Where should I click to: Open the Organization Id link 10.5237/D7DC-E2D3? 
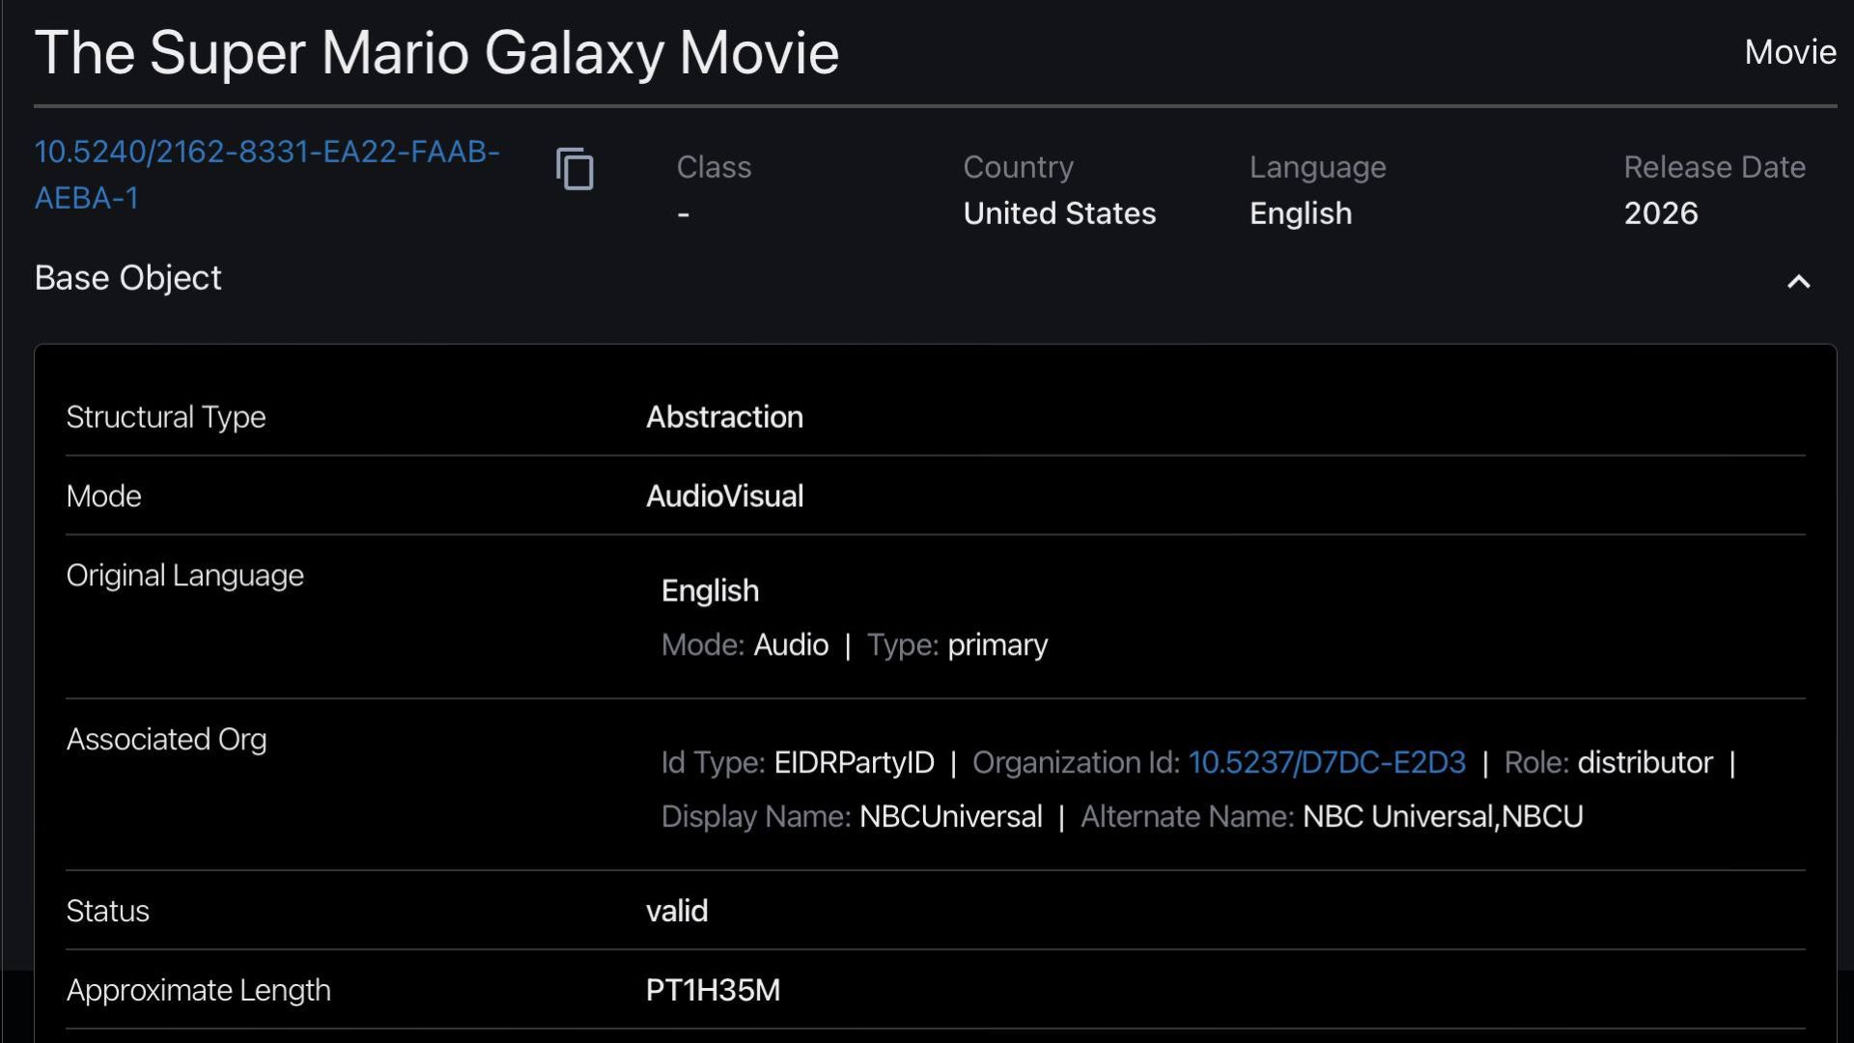coord(1327,762)
